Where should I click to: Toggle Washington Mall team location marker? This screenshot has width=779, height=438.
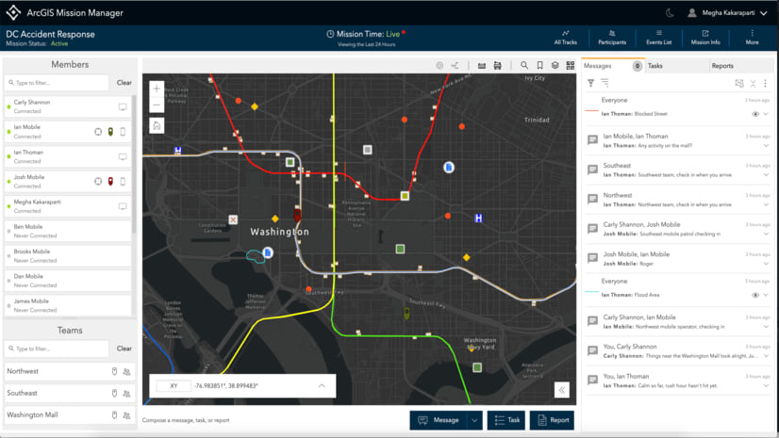click(x=114, y=414)
